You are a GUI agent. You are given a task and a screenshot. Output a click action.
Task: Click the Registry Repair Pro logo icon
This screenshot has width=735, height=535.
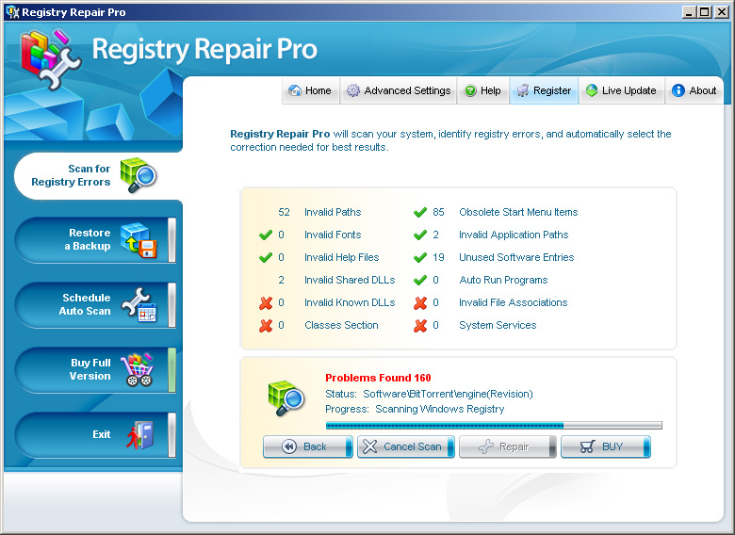[x=51, y=59]
